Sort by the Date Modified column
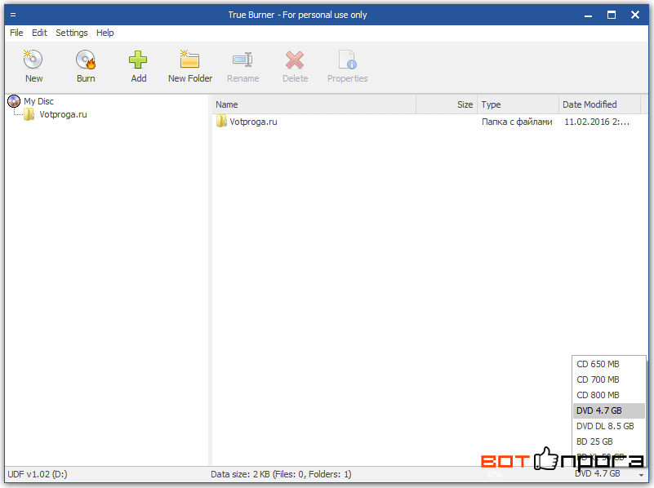This screenshot has height=488, width=654. click(599, 104)
